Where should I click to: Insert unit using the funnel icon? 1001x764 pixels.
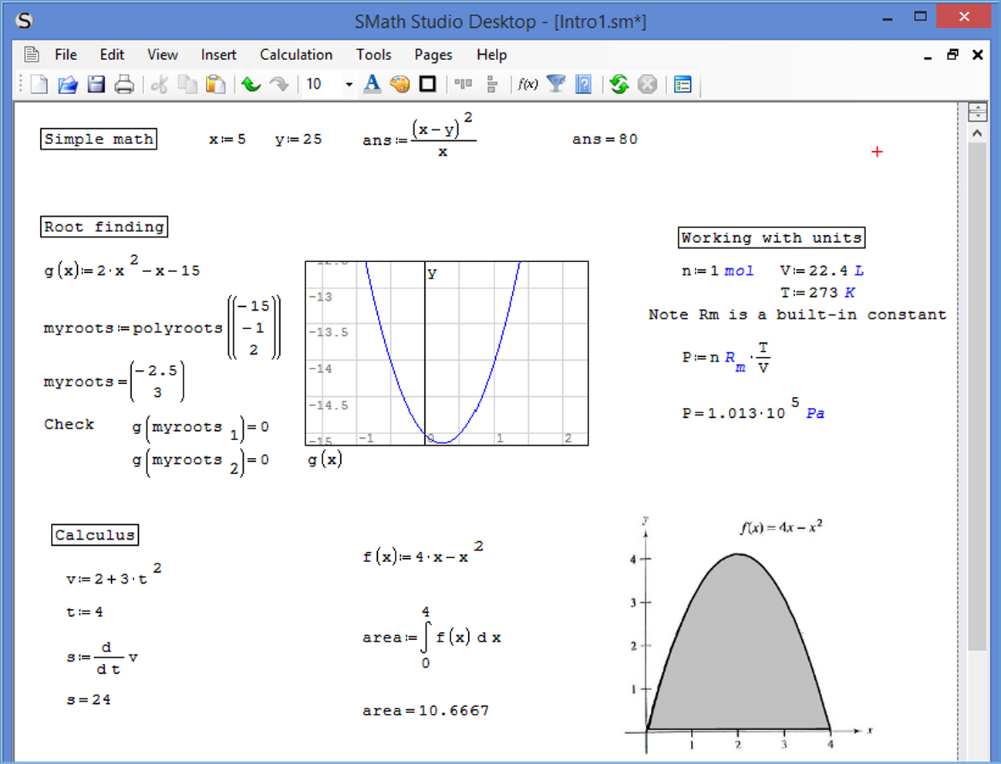[556, 84]
